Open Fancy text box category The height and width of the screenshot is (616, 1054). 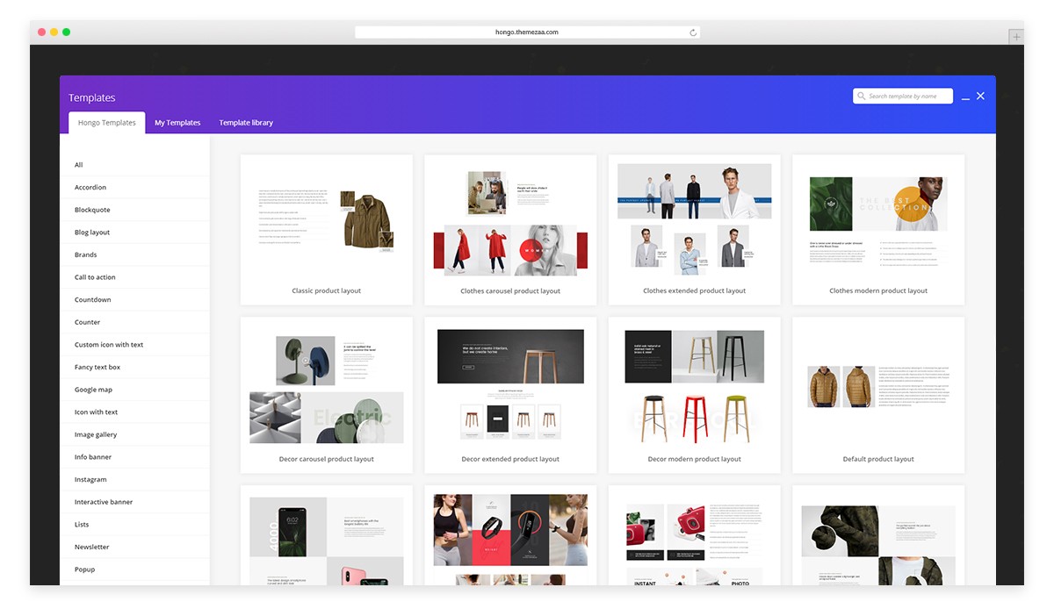click(134, 367)
